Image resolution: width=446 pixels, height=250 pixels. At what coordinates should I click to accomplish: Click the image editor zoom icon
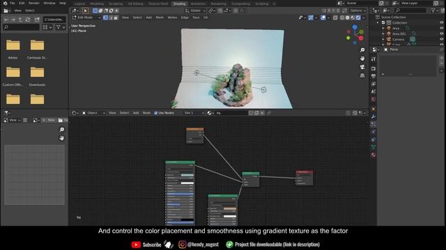[62, 130]
